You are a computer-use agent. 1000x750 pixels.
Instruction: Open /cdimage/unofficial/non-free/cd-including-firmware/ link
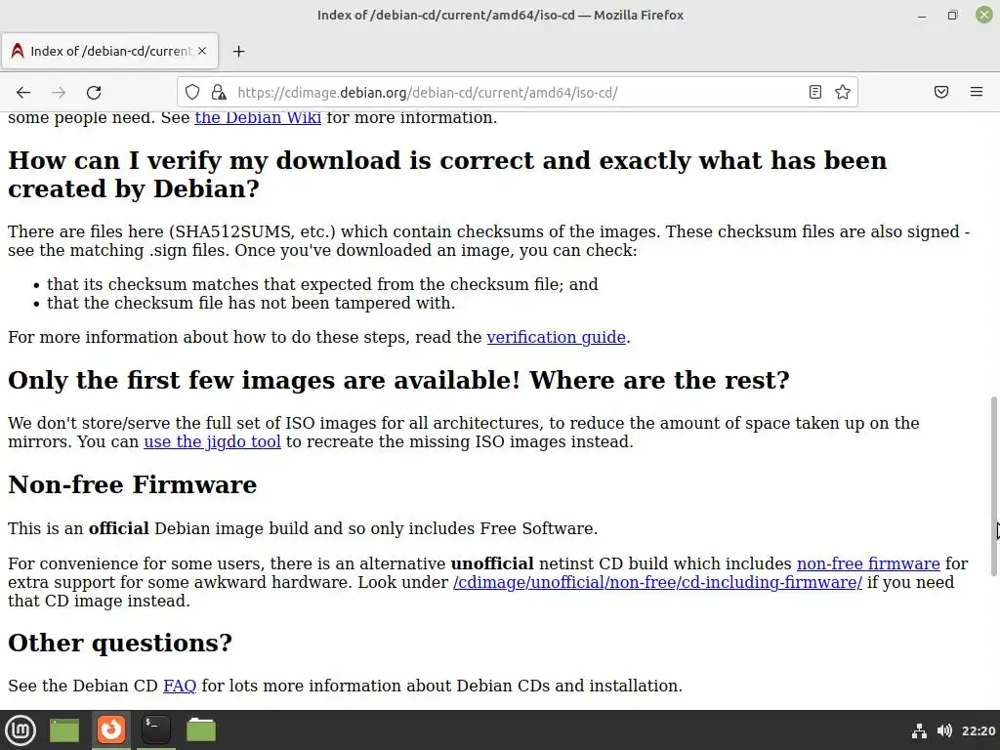[x=657, y=582]
